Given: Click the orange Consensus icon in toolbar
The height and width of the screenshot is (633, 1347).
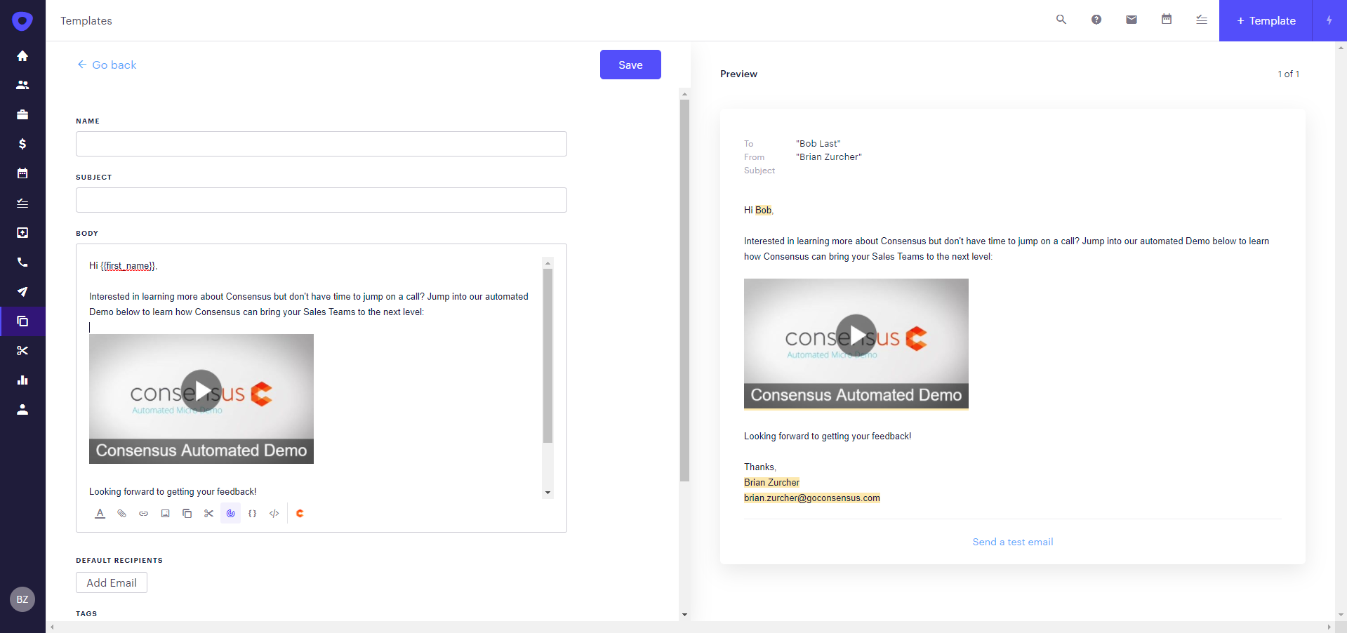Looking at the screenshot, I should point(300,514).
